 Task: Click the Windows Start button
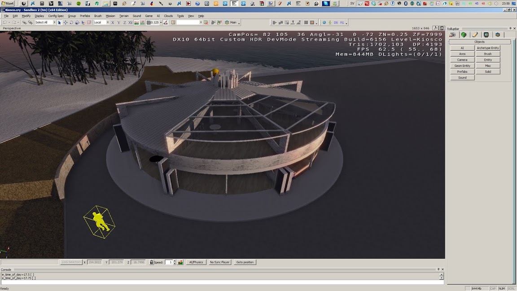(x=8, y=3)
